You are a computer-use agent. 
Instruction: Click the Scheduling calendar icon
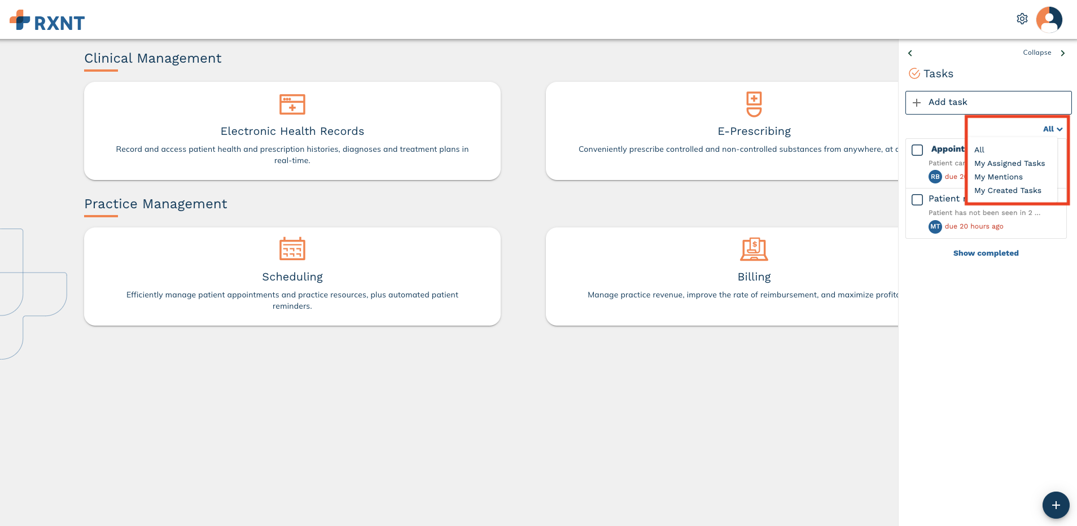click(x=292, y=249)
